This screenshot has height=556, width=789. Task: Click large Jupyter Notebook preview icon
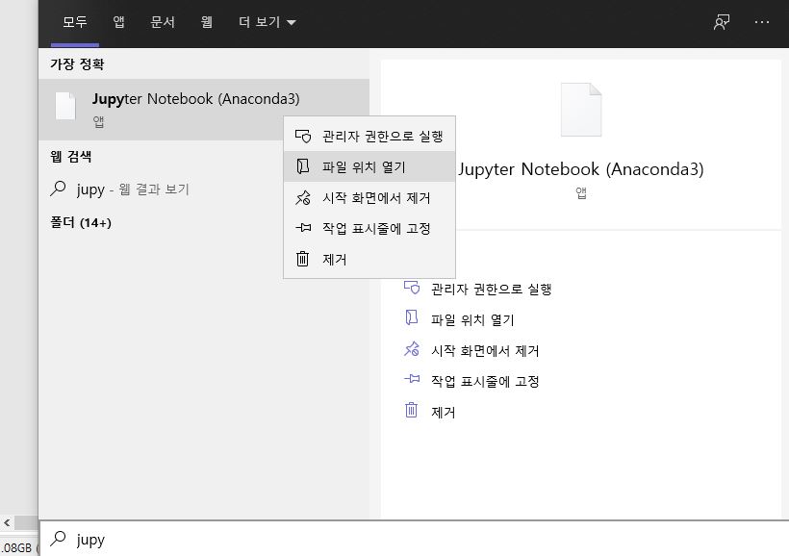(581, 110)
